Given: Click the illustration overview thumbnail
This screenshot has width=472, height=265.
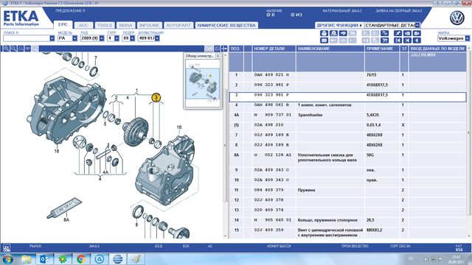Looking at the screenshot, I should [202, 83].
